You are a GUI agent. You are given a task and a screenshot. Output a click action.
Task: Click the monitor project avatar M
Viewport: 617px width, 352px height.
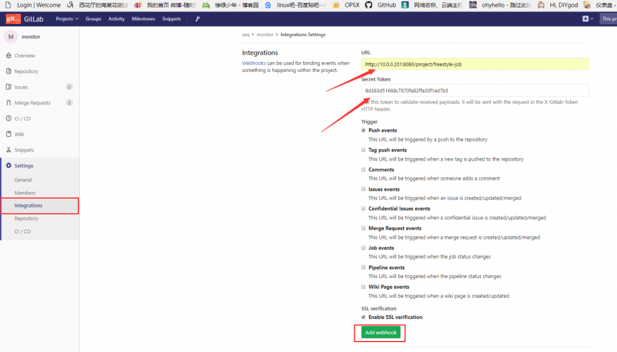pyautogui.click(x=11, y=36)
